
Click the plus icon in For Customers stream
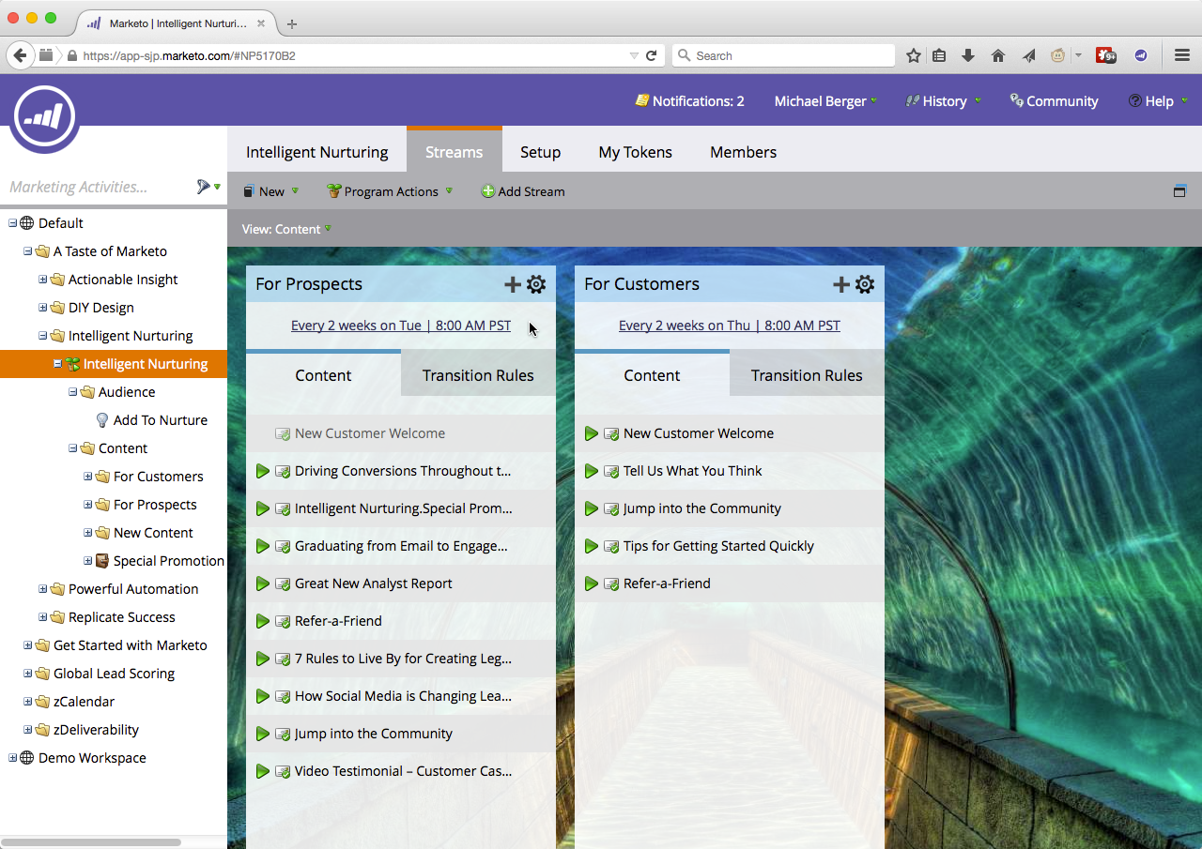coord(840,284)
